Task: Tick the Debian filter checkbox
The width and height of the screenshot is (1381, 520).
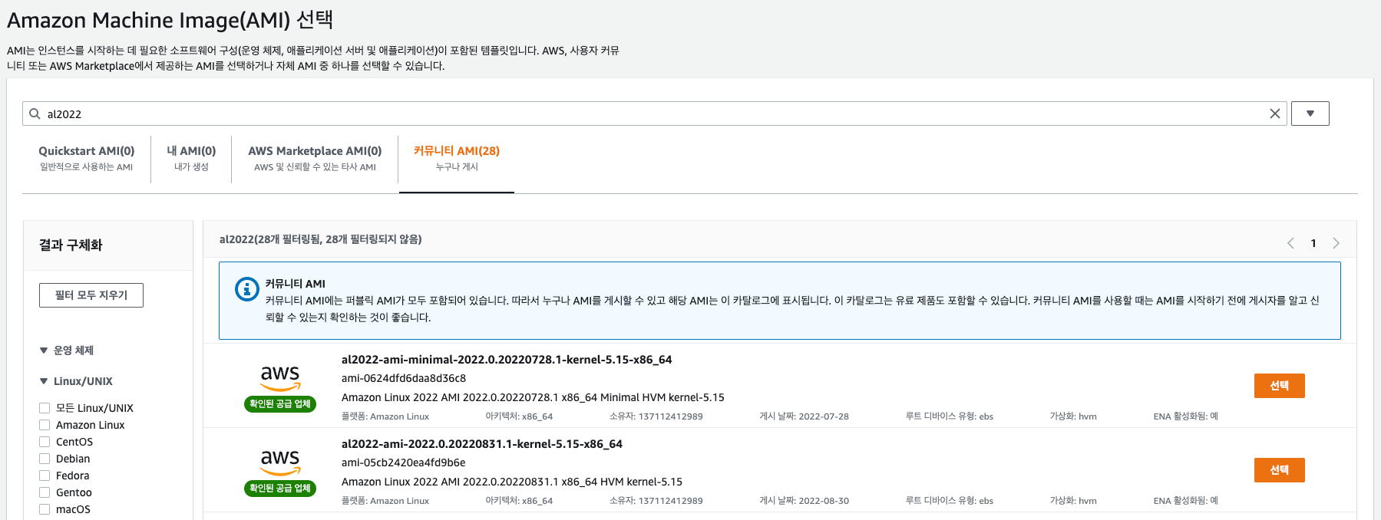Action: 45,459
